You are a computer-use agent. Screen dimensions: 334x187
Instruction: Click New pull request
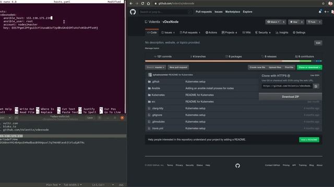coord(178,68)
